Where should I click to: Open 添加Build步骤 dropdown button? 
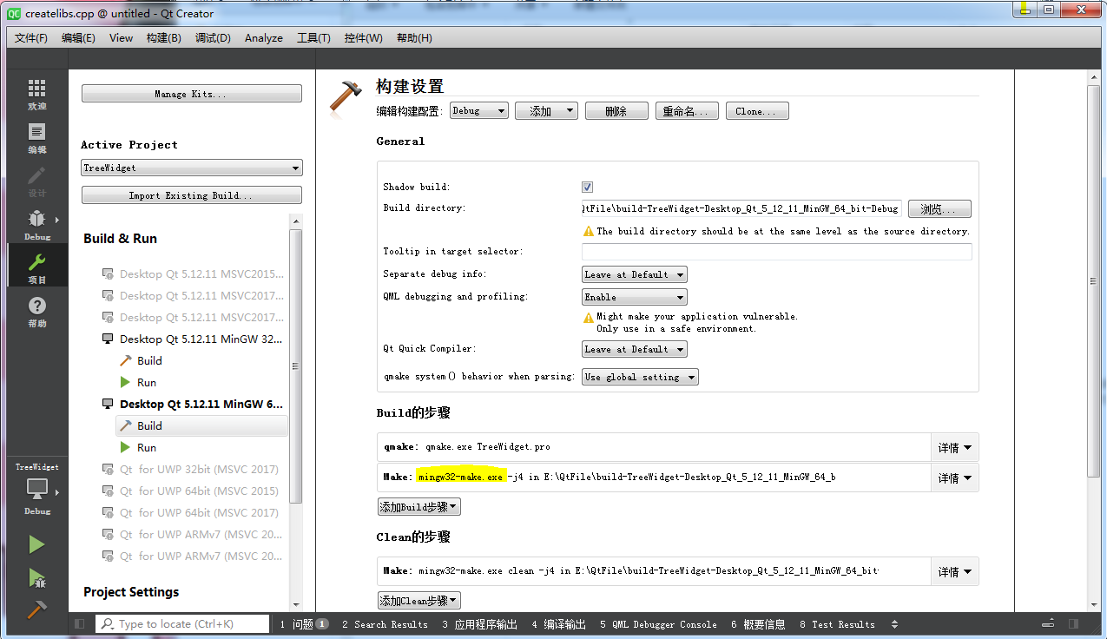click(419, 507)
